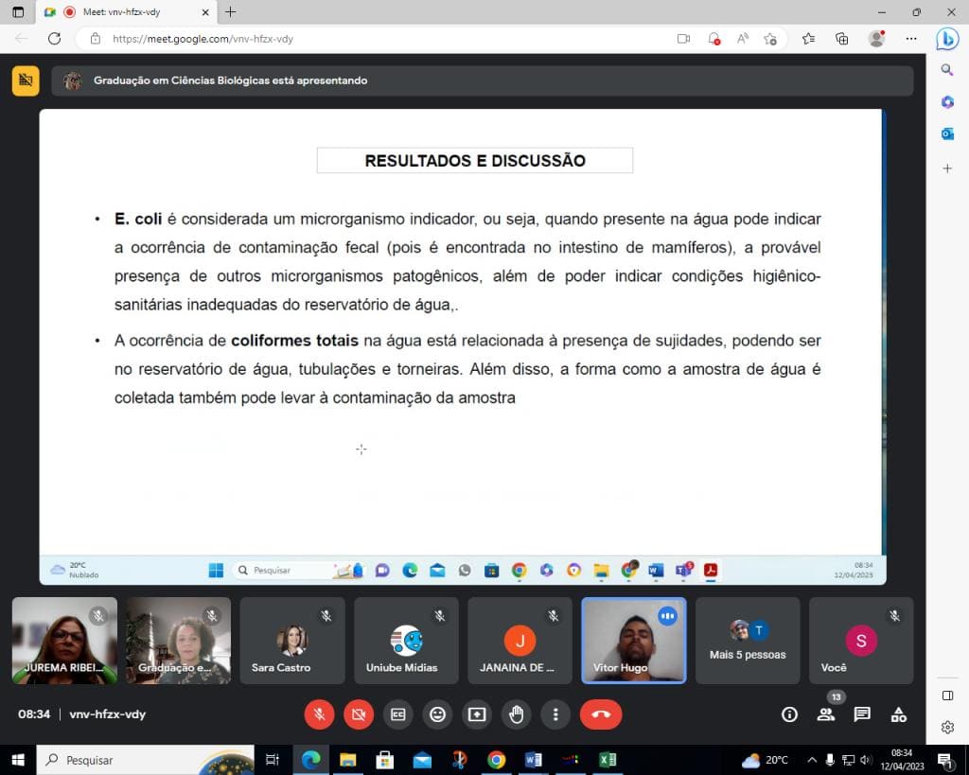Open Outlook from the Edge sidebar
The width and height of the screenshot is (969, 775).
(947, 133)
